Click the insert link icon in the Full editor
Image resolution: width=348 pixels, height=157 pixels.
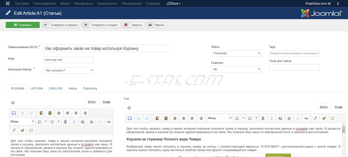pyautogui.click(x=306, y=118)
